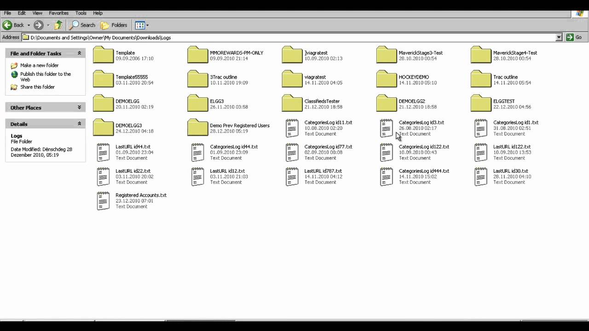
Task: Open the Views toolbar icon
Action: (x=140, y=25)
